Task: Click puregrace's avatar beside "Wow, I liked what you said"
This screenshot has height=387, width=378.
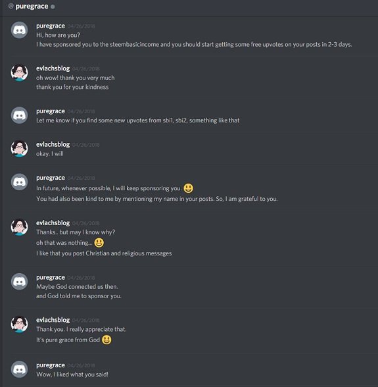Action: tap(19, 369)
